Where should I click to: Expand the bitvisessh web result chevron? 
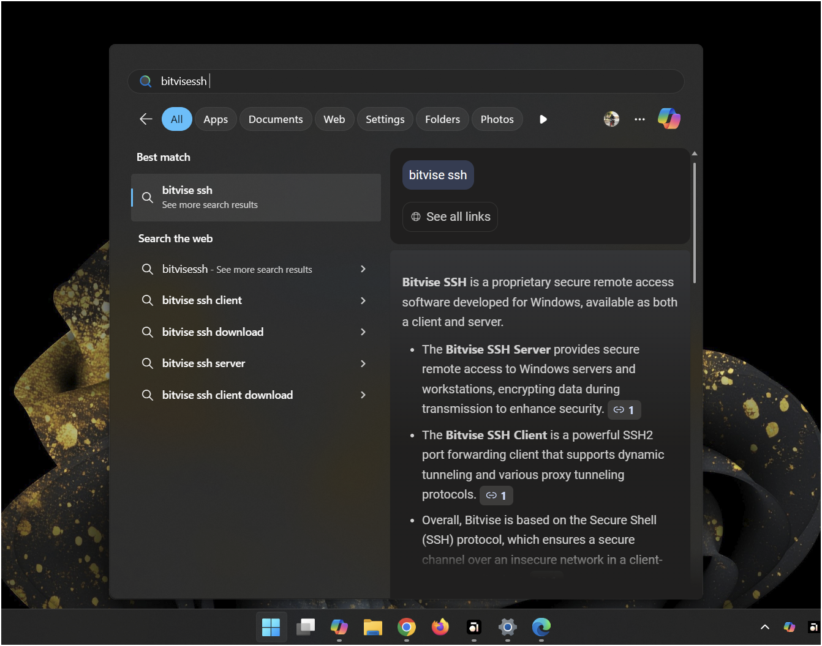click(x=363, y=269)
